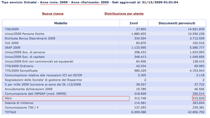Select the Invii value 1.133.995
The width and height of the screenshot is (210, 118).
tap(139, 48)
